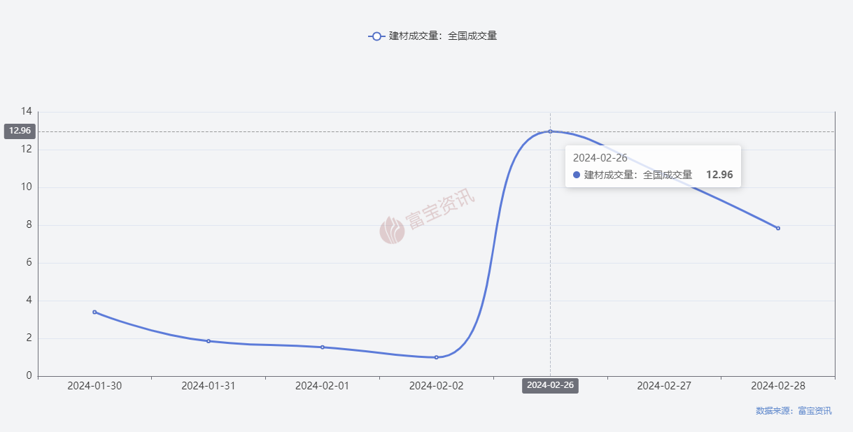Click the 12.96 y-axis pointer label
Screen dimensions: 853x432
tap(20, 131)
